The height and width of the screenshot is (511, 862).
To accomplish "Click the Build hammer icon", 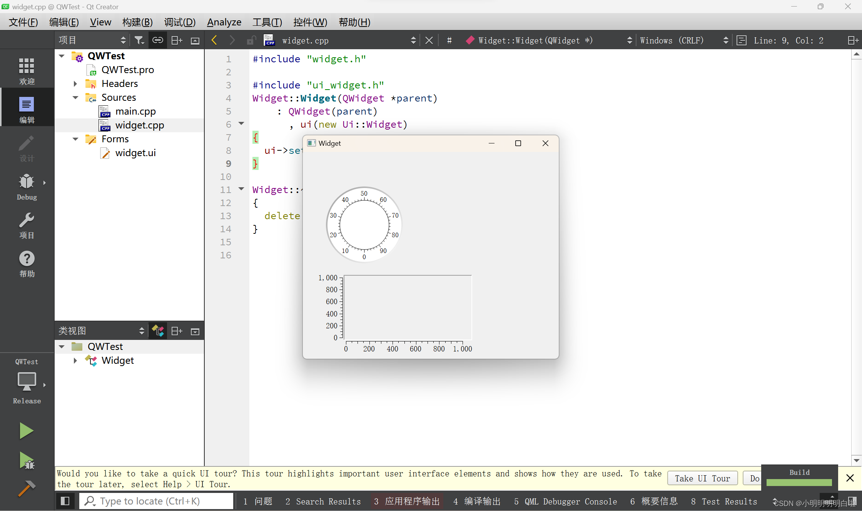I will [x=26, y=489].
